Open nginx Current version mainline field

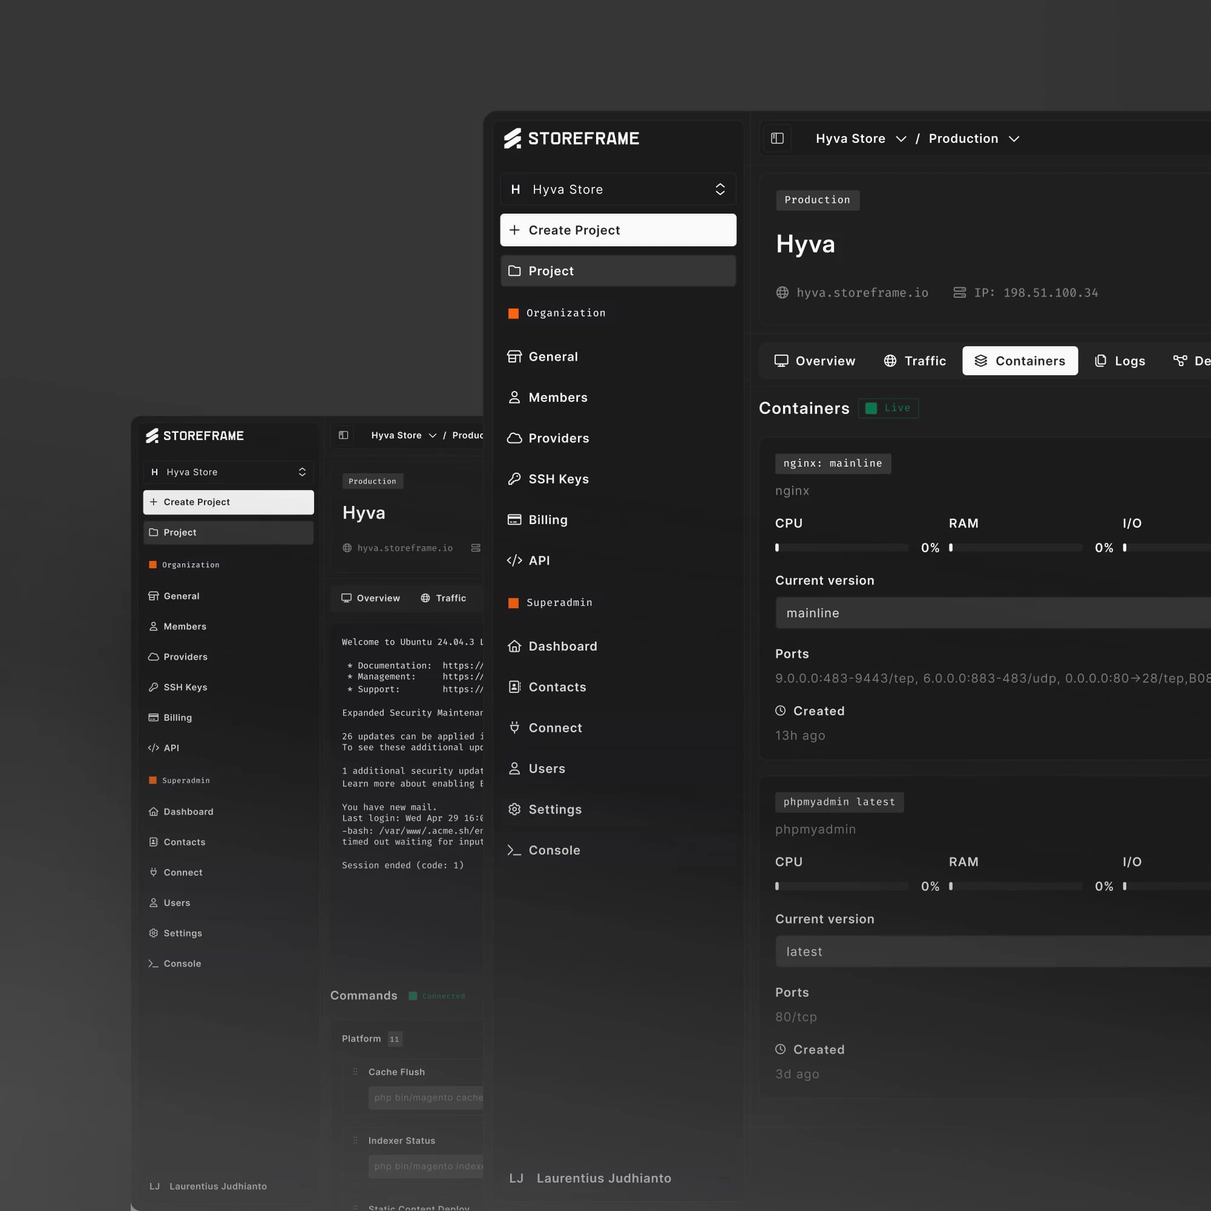point(993,613)
